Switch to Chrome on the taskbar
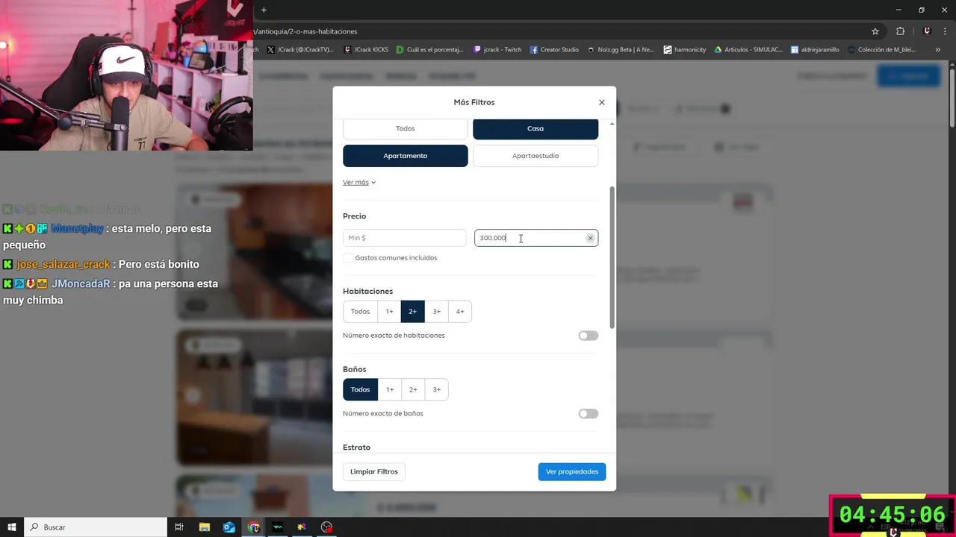The height and width of the screenshot is (537, 956). tap(254, 527)
